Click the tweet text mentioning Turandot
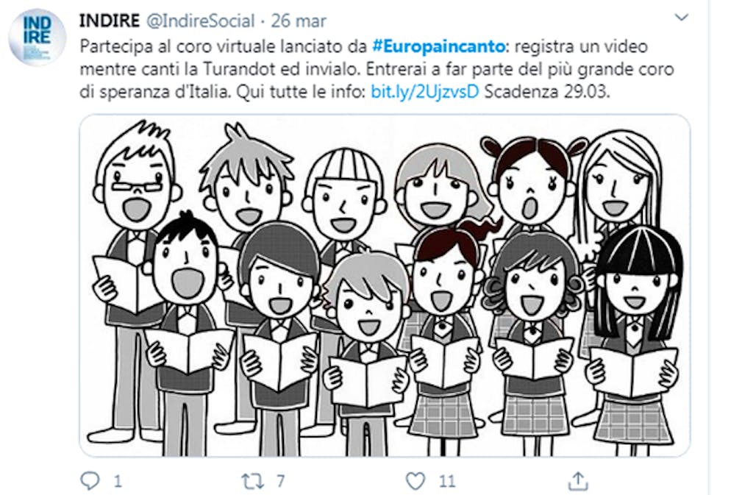This screenshot has width=731, height=495. click(x=377, y=69)
